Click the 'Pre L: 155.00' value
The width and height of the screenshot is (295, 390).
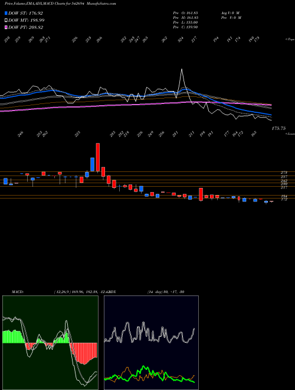click(x=185, y=22)
